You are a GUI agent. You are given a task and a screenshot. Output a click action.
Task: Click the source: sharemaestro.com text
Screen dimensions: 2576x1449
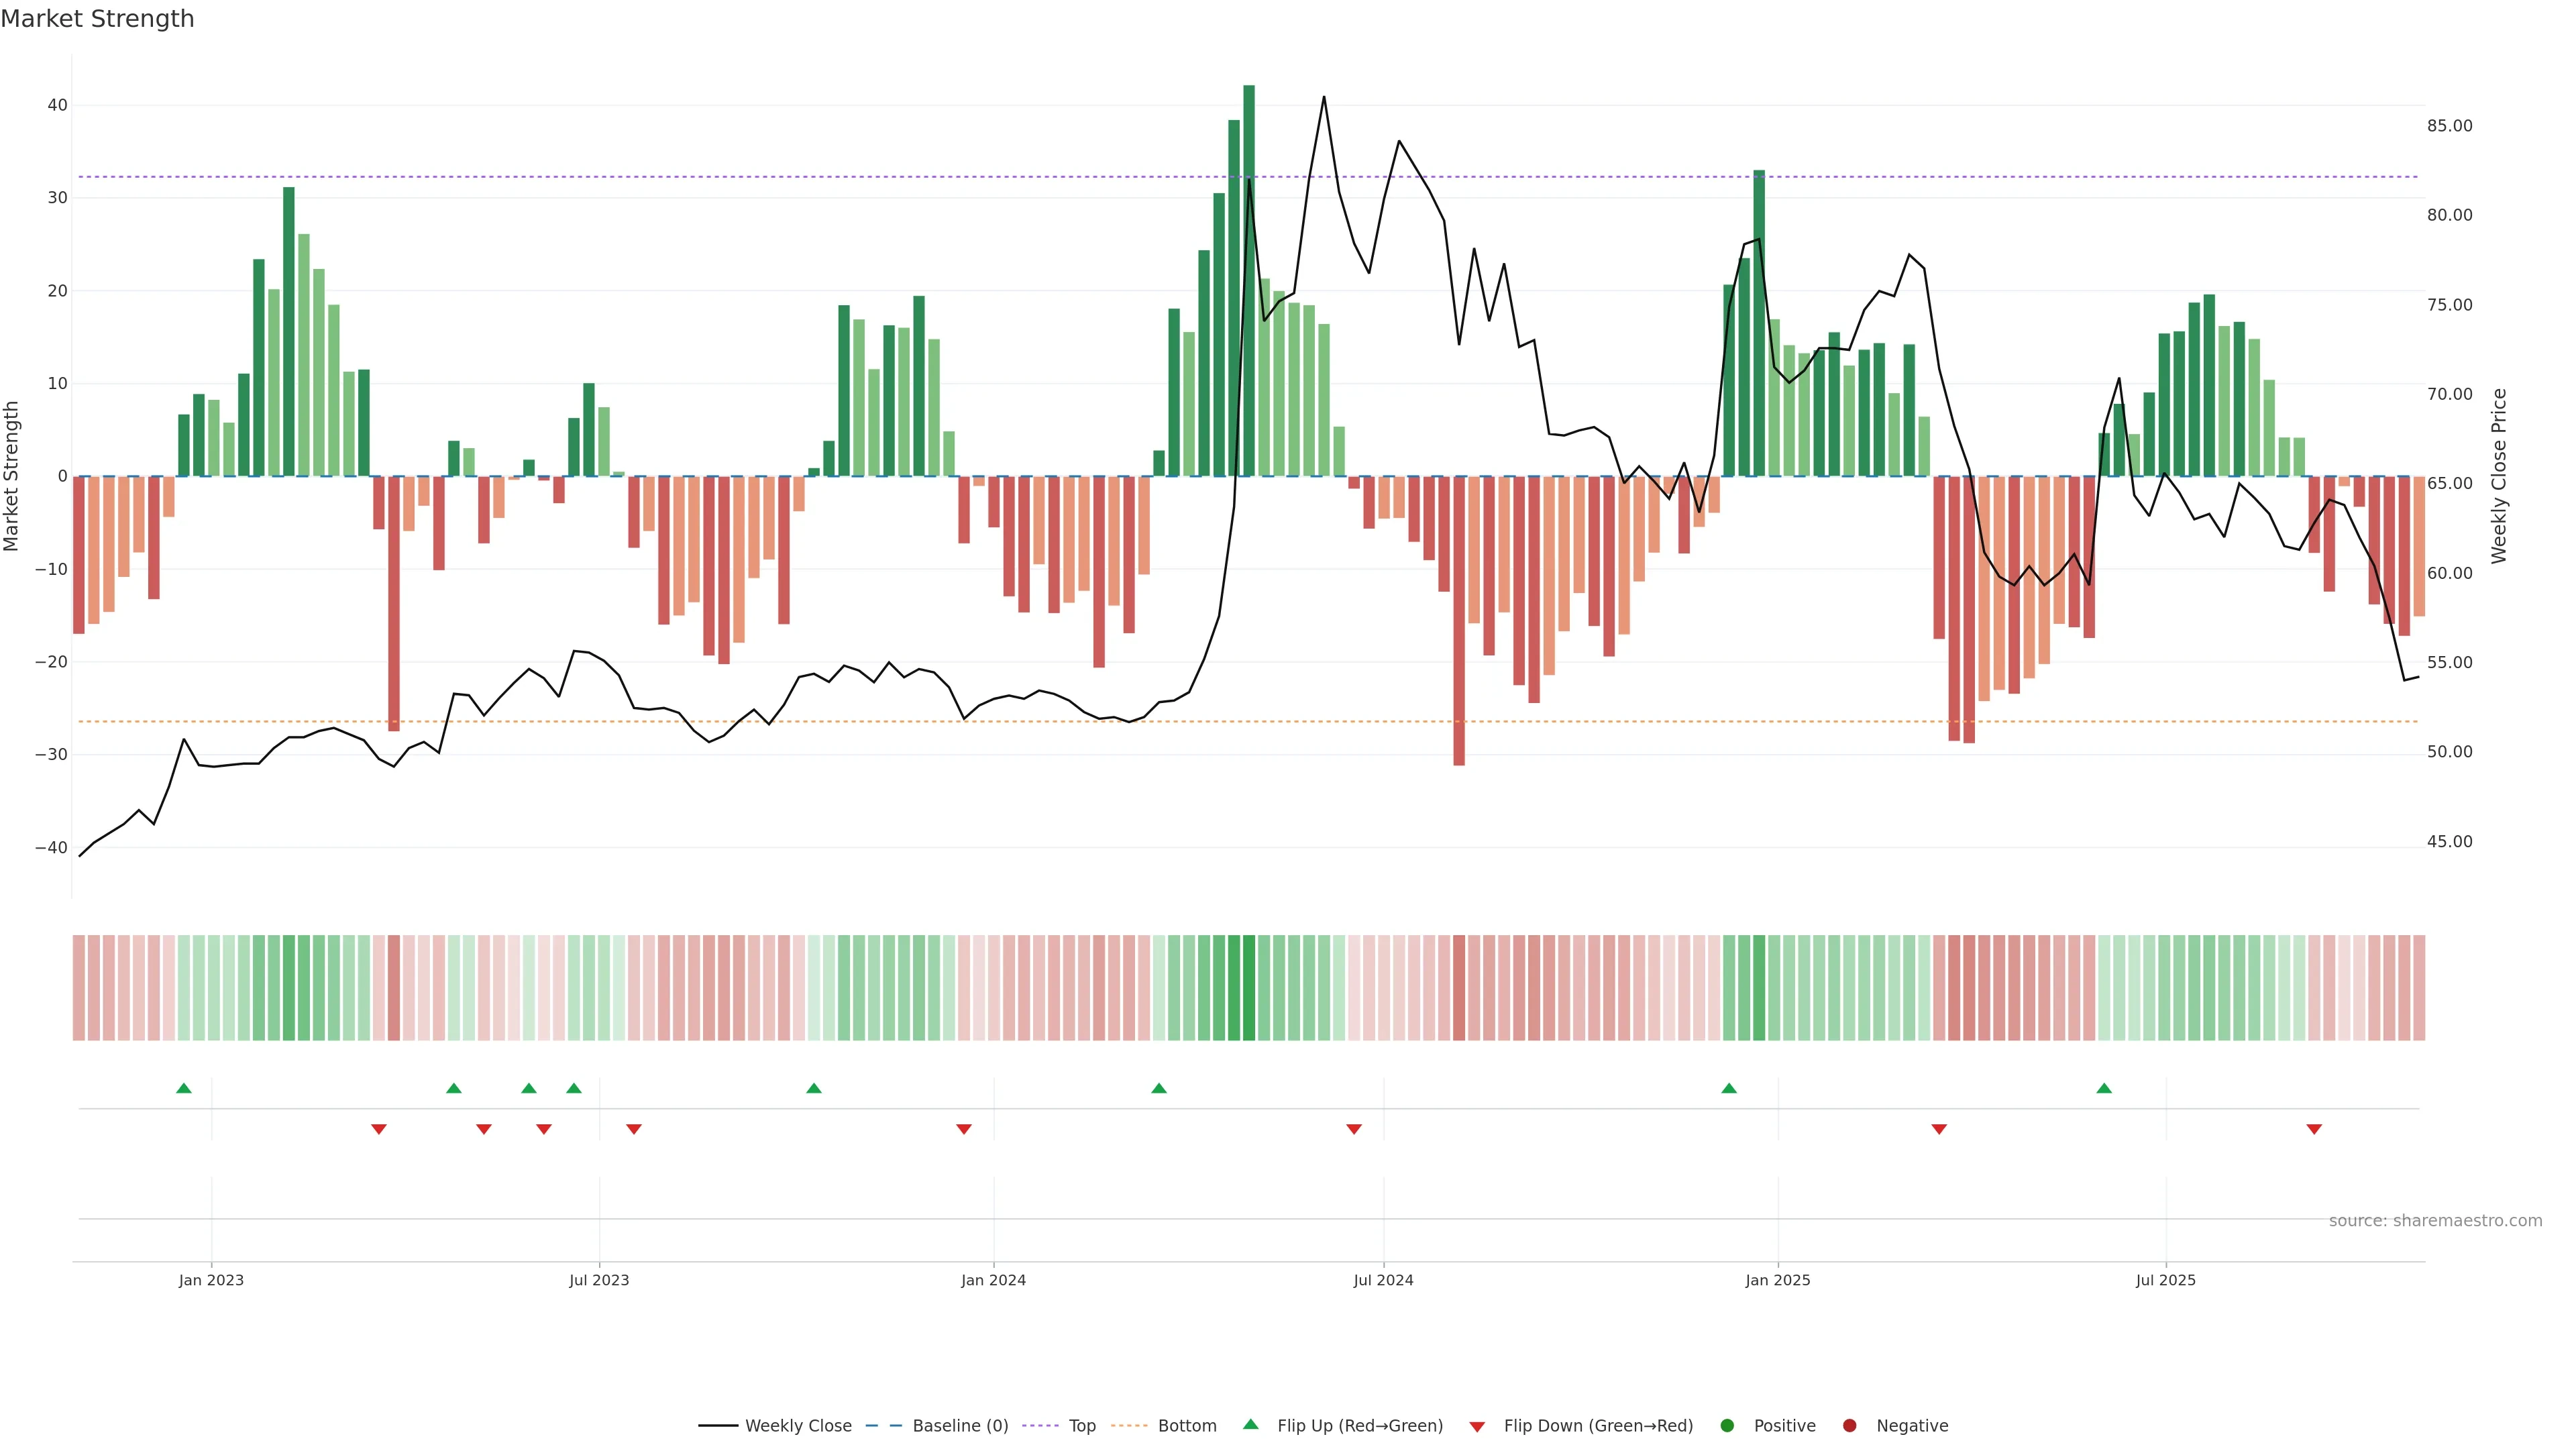pos(2435,1221)
